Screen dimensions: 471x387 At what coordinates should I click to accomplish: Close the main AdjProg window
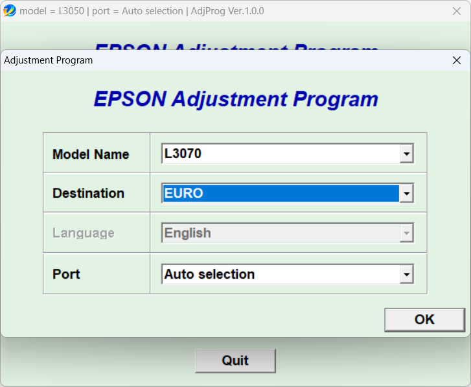coord(457,11)
